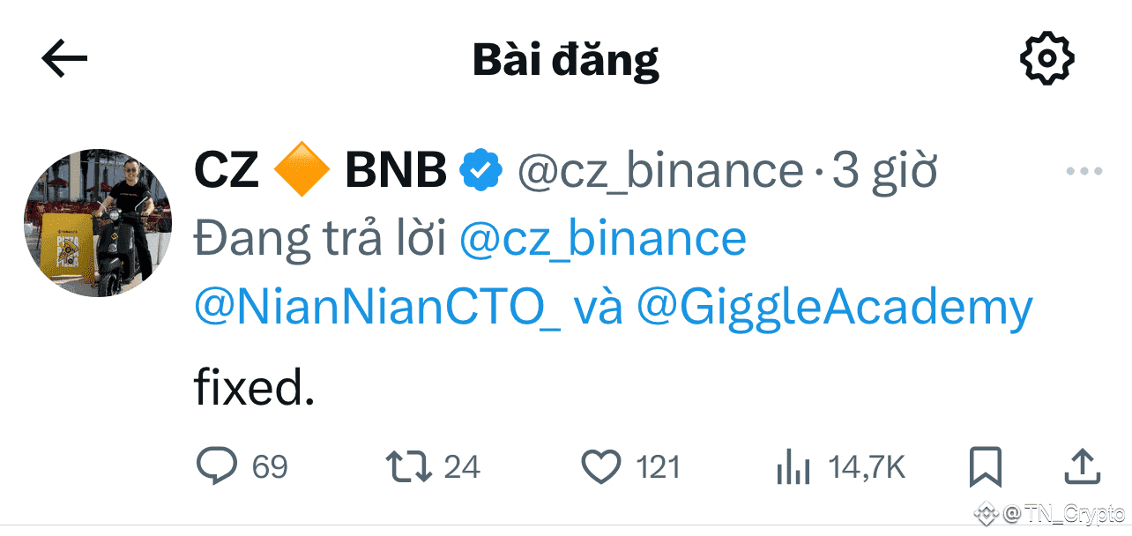The height and width of the screenshot is (536, 1132).
Task: Click the orange diamond emoji in name
Action: pos(302,171)
